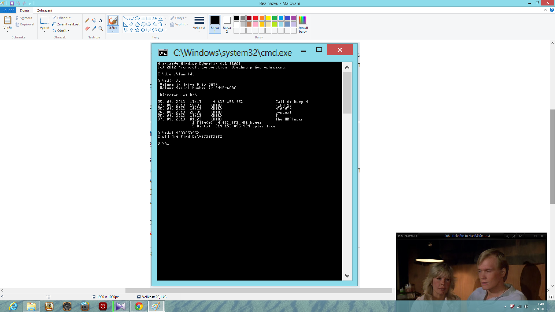
Task: Open the Soubor file menu
Action: tap(8, 10)
